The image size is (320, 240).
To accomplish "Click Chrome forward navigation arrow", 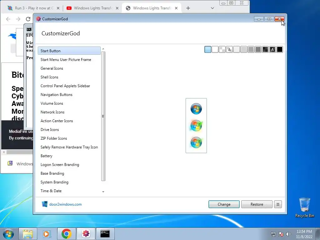I will click(x=18, y=19).
